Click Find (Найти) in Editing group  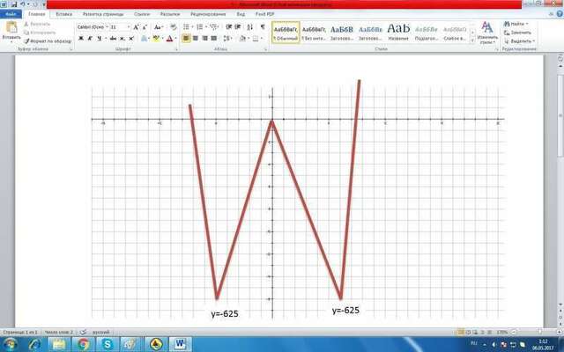point(516,24)
